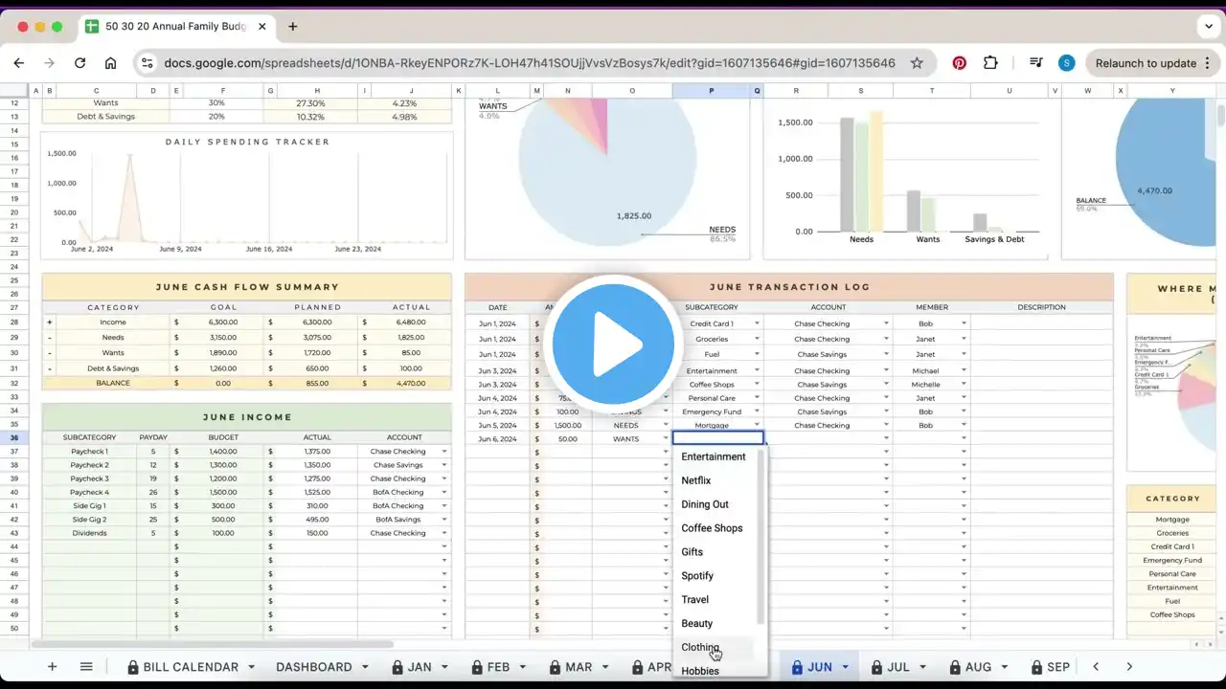1226x689 pixels.
Task: Select Beauty in the dropdown list
Action: pos(697,624)
